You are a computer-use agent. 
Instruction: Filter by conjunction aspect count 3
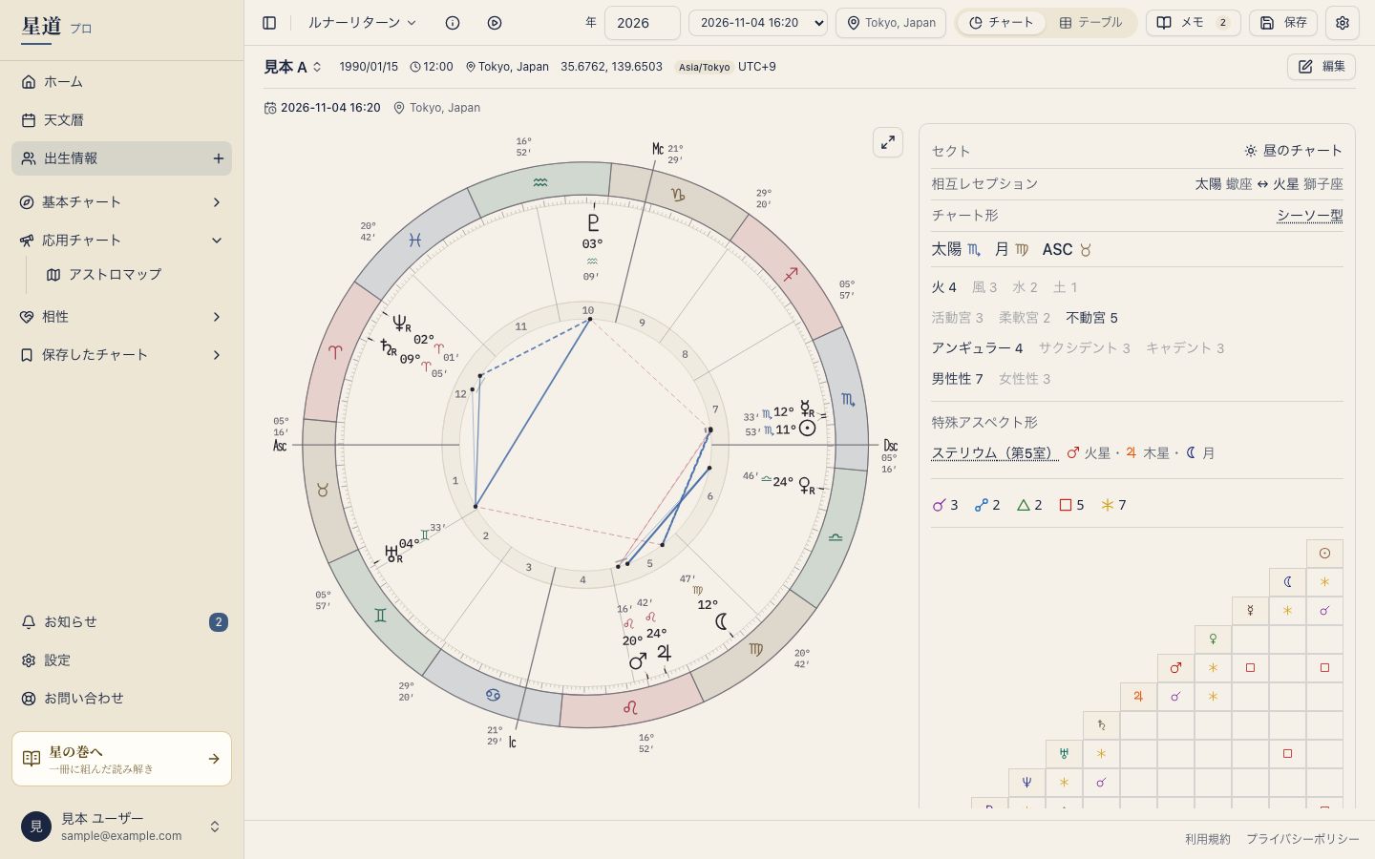coord(945,505)
